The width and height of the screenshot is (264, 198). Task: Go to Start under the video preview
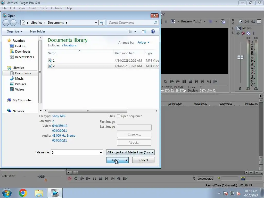click(196, 81)
